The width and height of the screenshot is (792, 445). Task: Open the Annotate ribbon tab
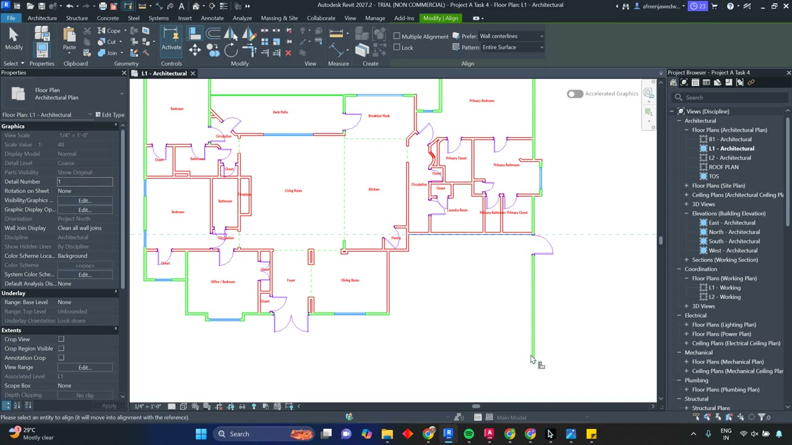[212, 18]
